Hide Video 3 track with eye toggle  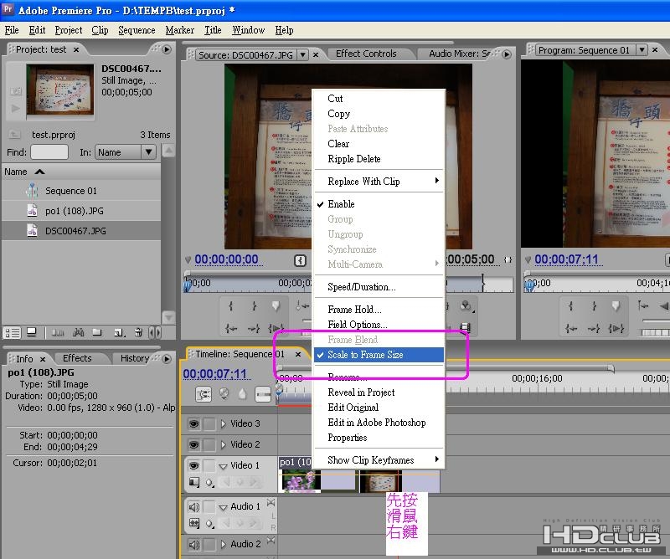pos(193,423)
